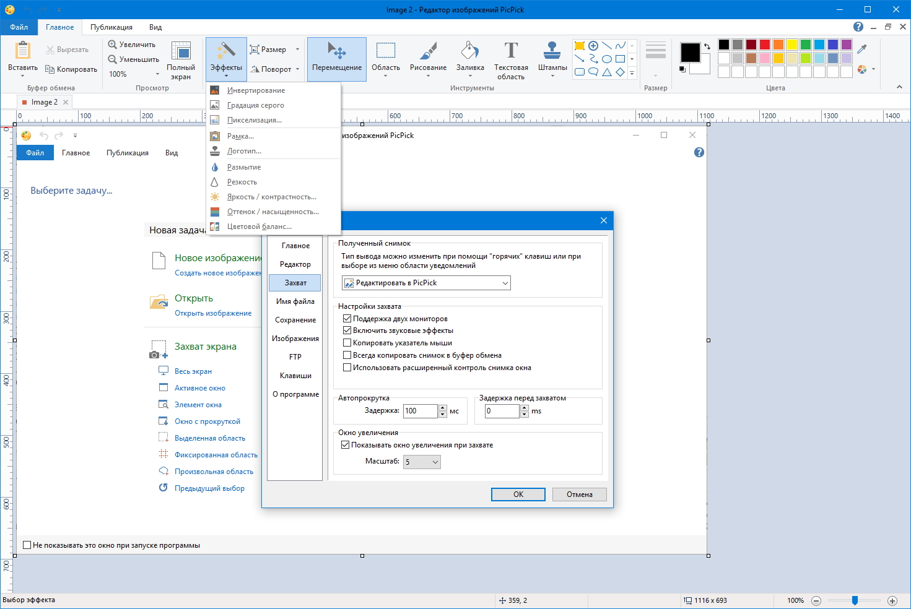Image resolution: width=911 pixels, height=609 pixels.
Task: Uncheck 'Включить звуковые эффекты' checkbox
Action: (347, 330)
